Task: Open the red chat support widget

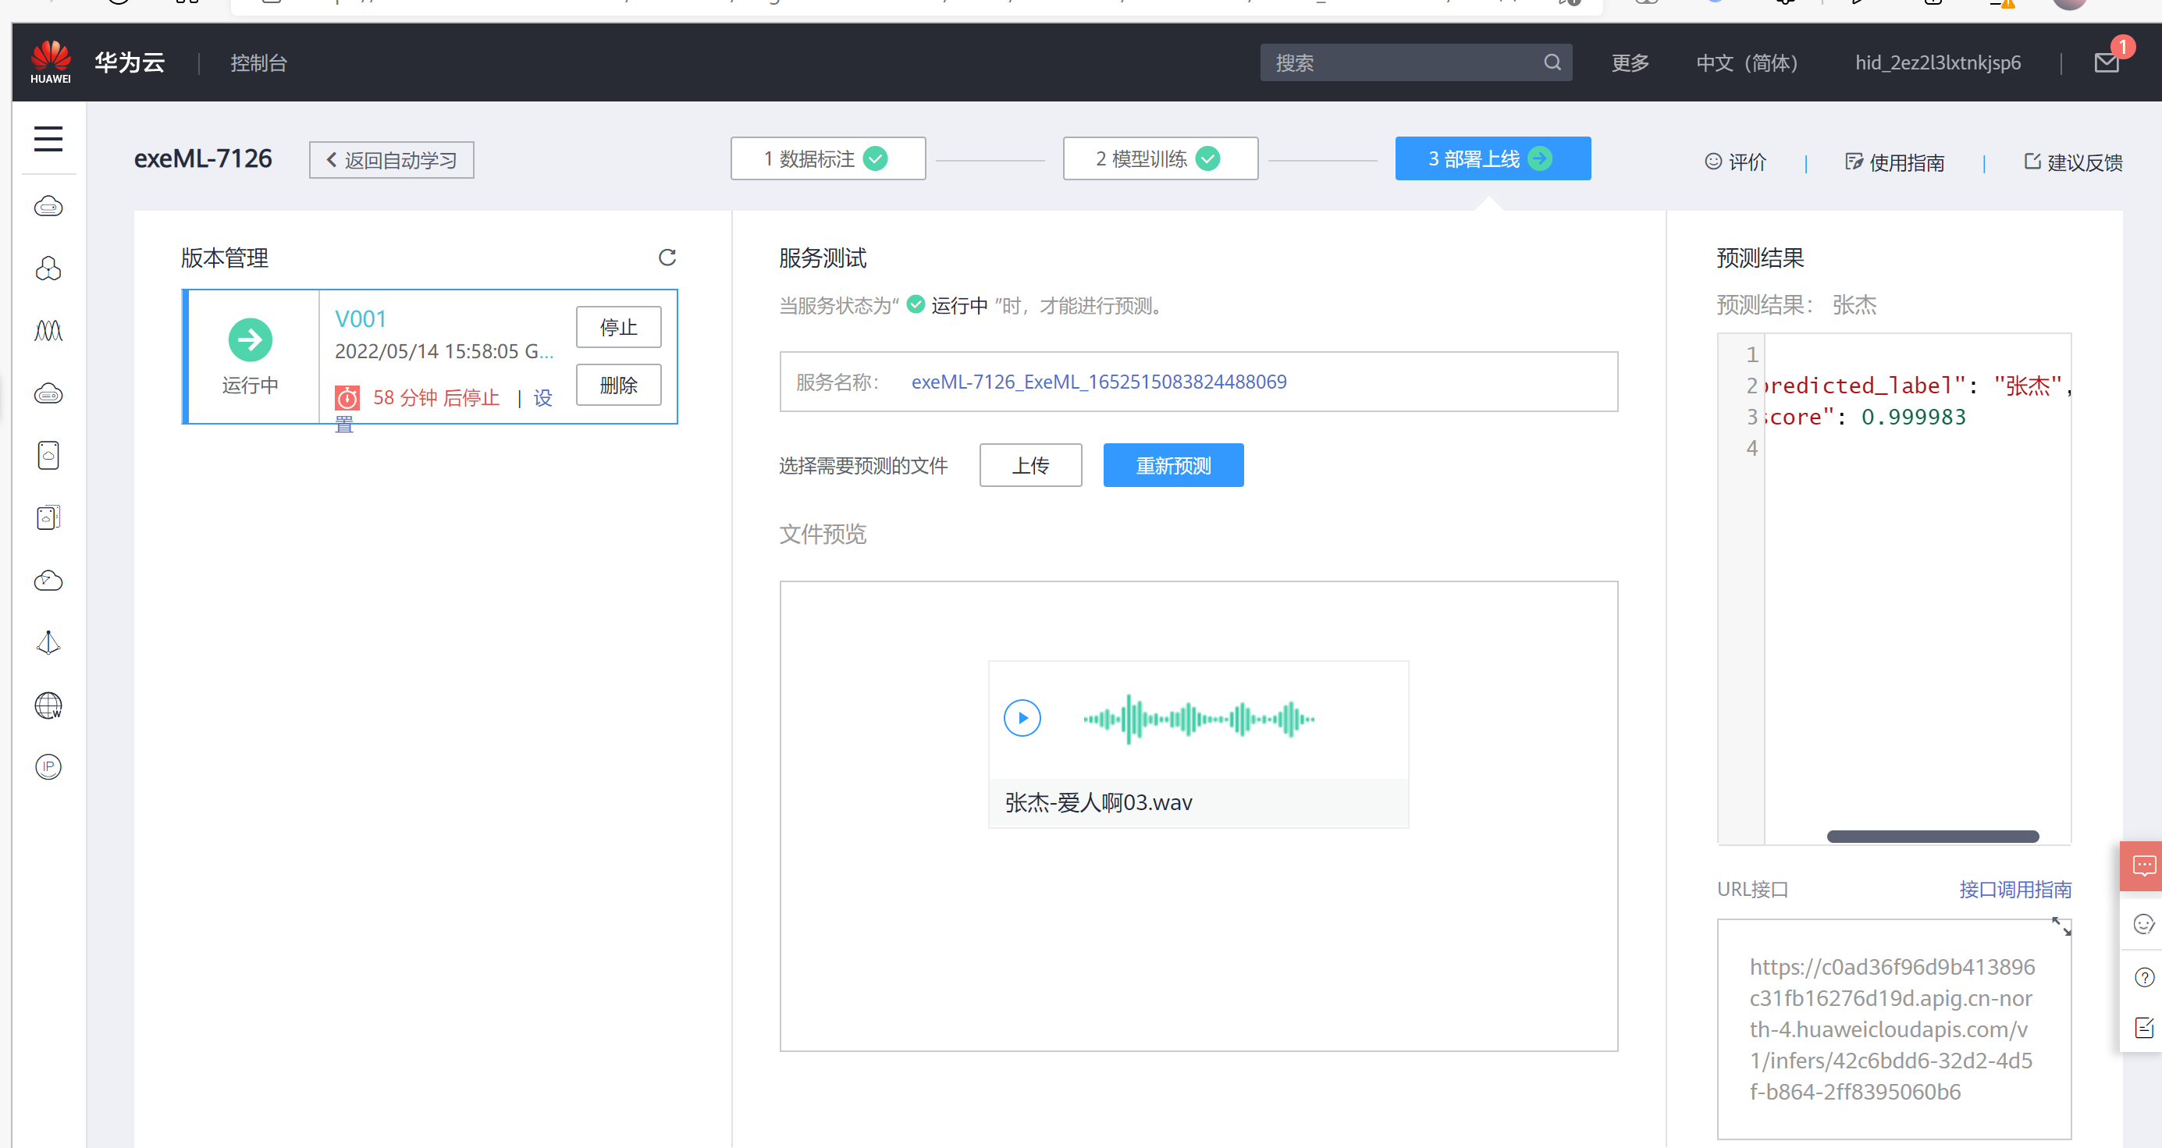Action: pyautogui.click(x=2142, y=865)
